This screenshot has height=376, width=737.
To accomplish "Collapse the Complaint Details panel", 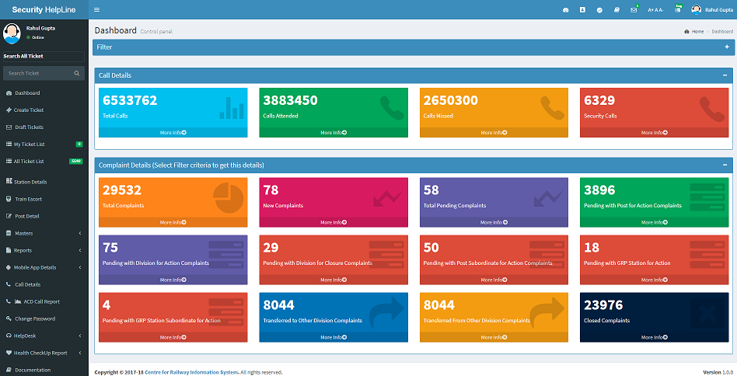I will 725,165.
